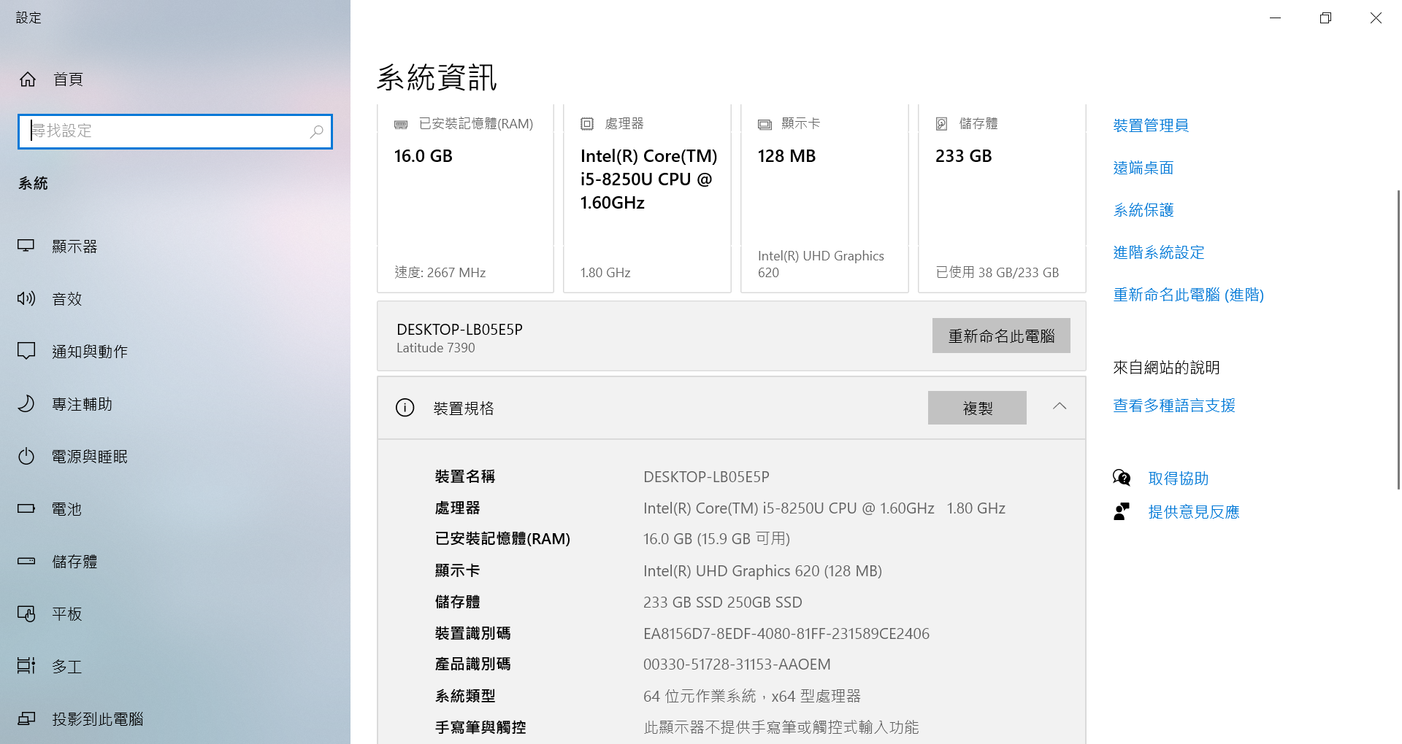Screen dimensions: 1402x744
Task: Collapse the 裝置規格 section chevron
Action: (1060, 406)
